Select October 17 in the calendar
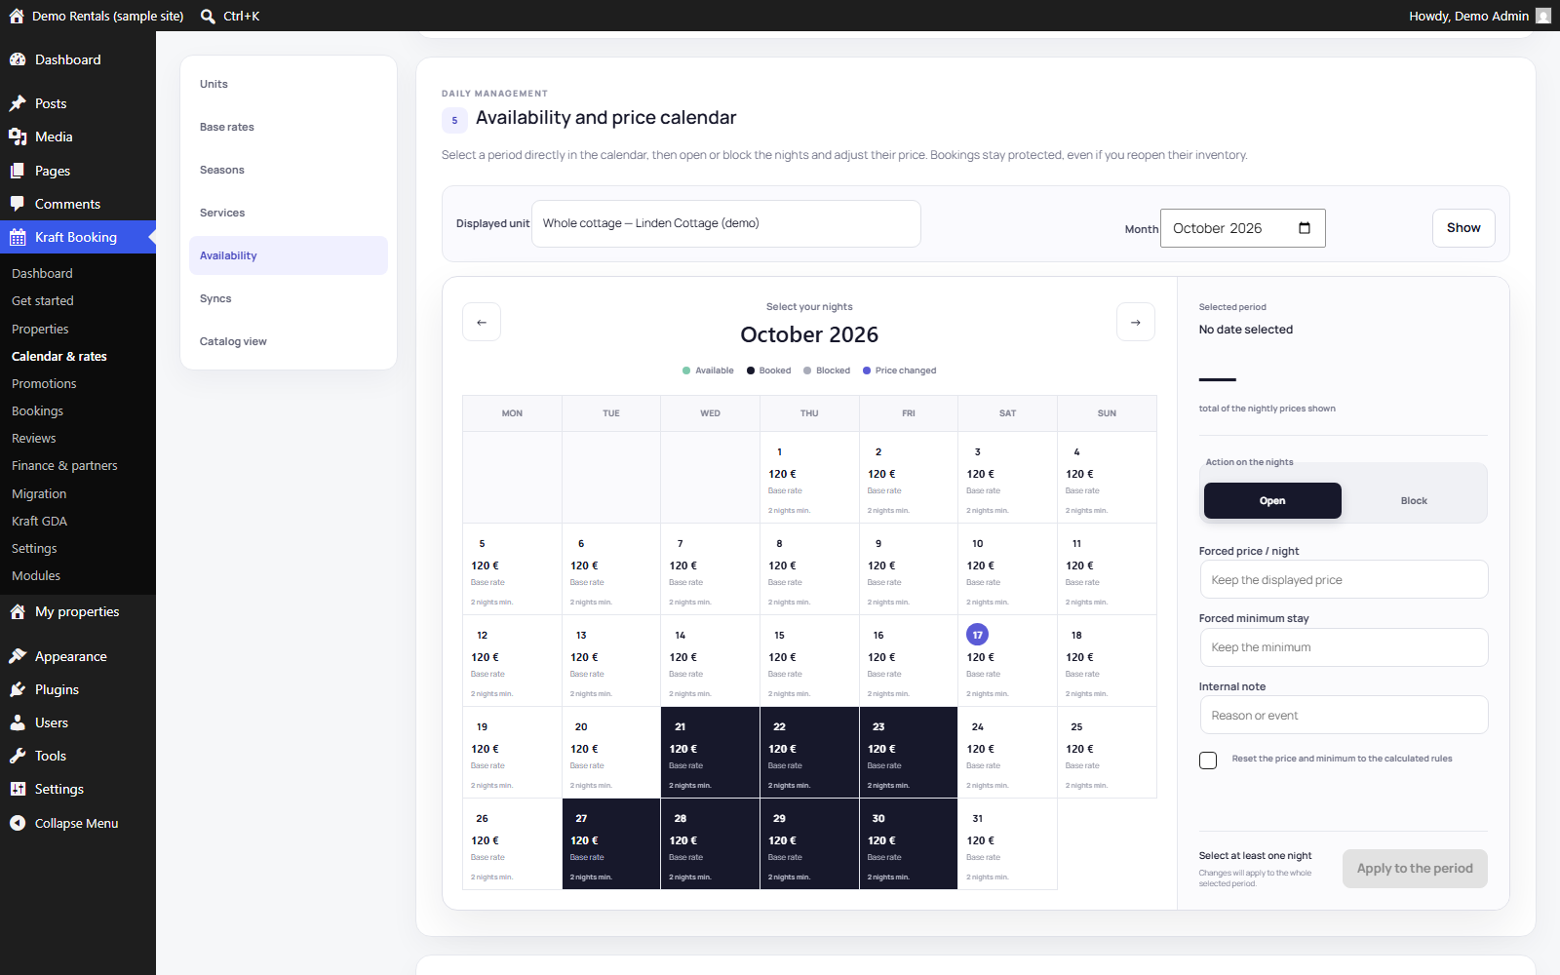The image size is (1560, 975). tap(1007, 660)
